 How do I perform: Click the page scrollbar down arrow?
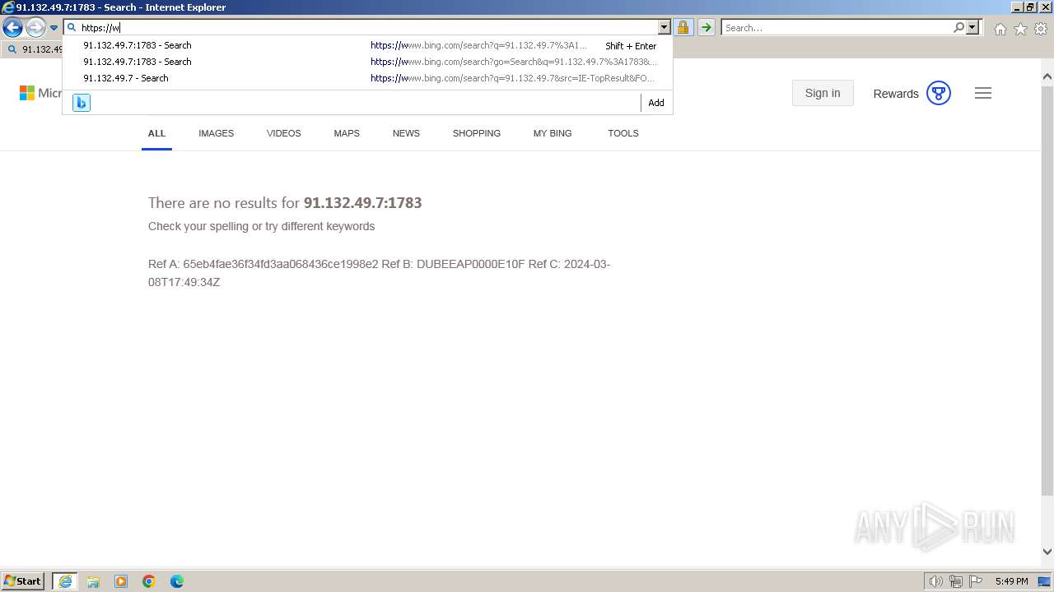pos(1047,552)
